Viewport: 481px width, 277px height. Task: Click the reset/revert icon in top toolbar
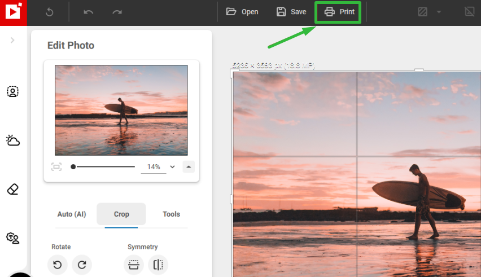pos(49,12)
